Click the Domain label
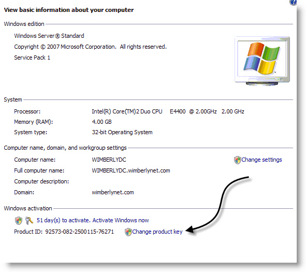The width and height of the screenshot is (306, 272). 24,192
